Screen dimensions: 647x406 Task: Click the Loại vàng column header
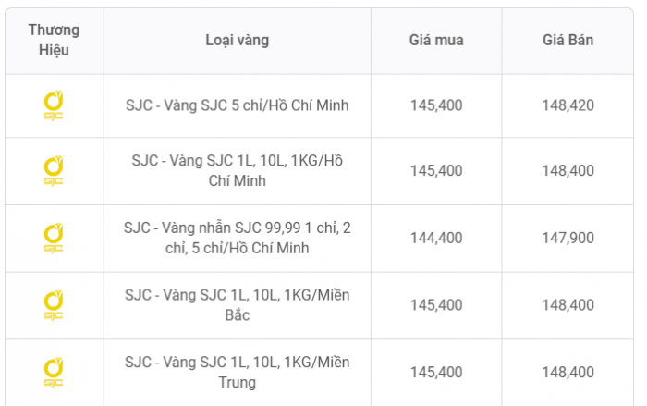point(238,41)
